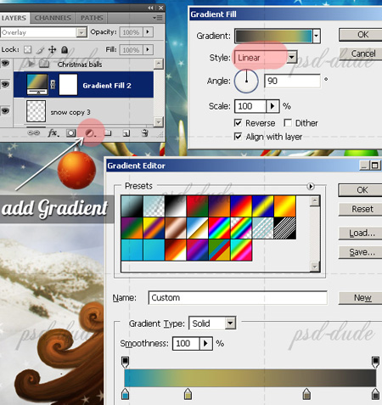This screenshot has width=382, height=405.
Task: Select the black-and-white diagonal stripes preset
Action: 285,228
